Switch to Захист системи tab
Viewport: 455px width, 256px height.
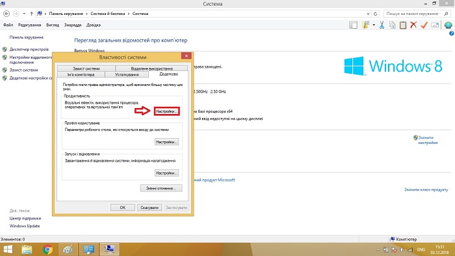(x=86, y=68)
